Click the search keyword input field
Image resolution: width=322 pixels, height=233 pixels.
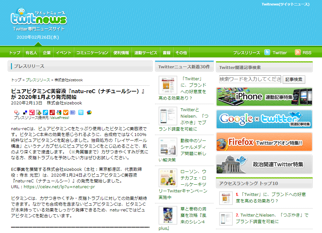pos(250,79)
